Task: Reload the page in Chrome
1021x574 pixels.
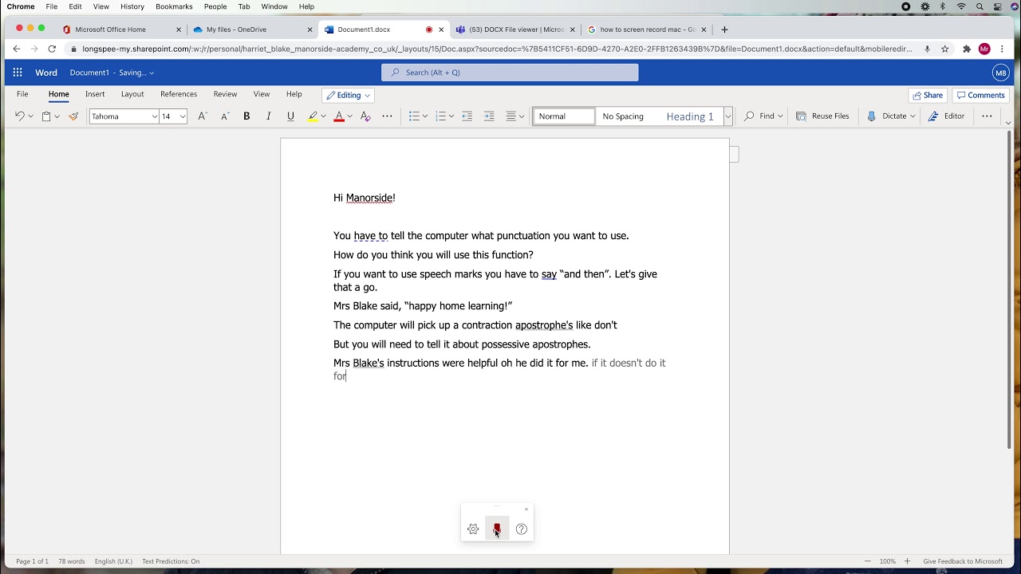Action: (x=52, y=49)
